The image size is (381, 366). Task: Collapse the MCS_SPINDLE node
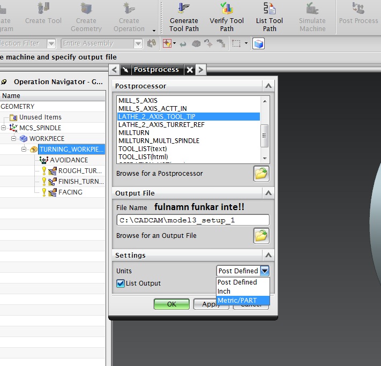click(3, 128)
